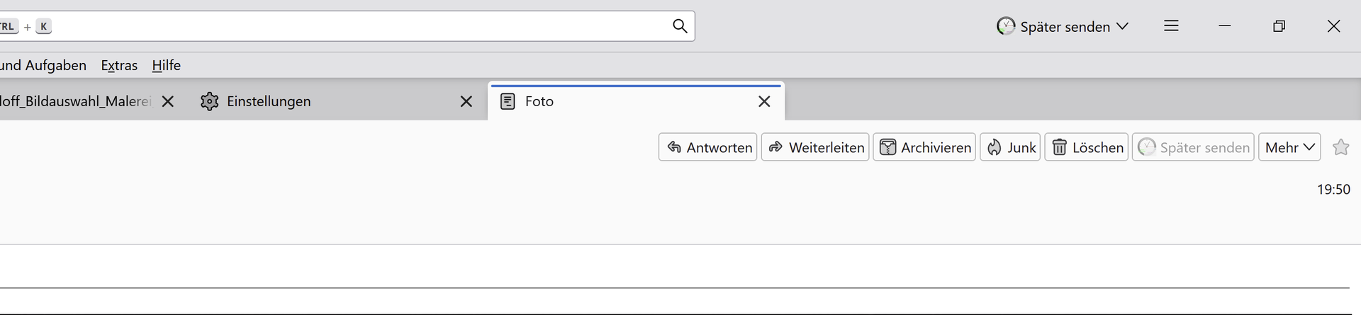The height and width of the screenshot is (315, 1361).
Task: Focus the global search input field
Action: (x=354, y=26)
